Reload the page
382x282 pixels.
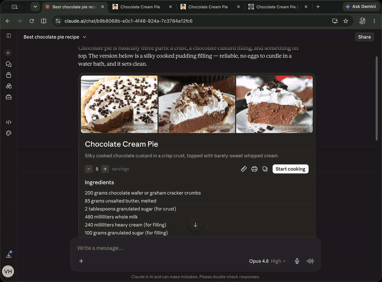coord(32,21)
